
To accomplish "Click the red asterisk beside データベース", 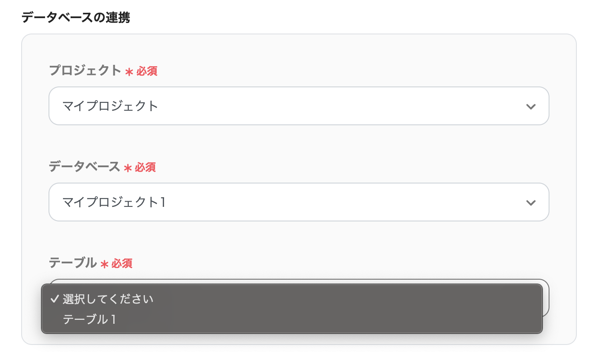I will point(128,168).
